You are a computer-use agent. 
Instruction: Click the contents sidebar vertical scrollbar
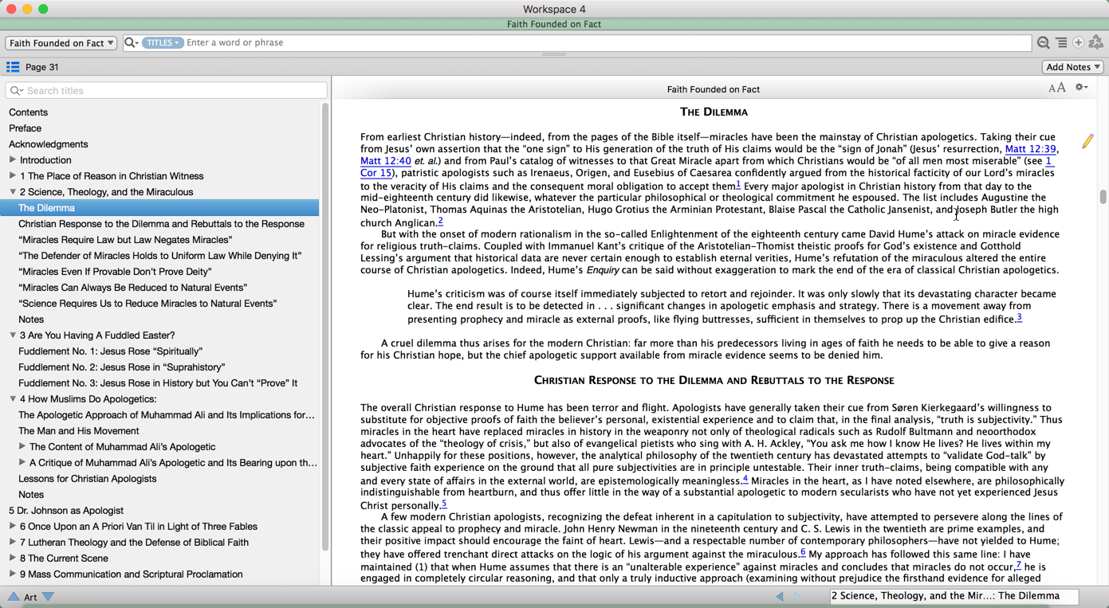[x=324, y=327]
